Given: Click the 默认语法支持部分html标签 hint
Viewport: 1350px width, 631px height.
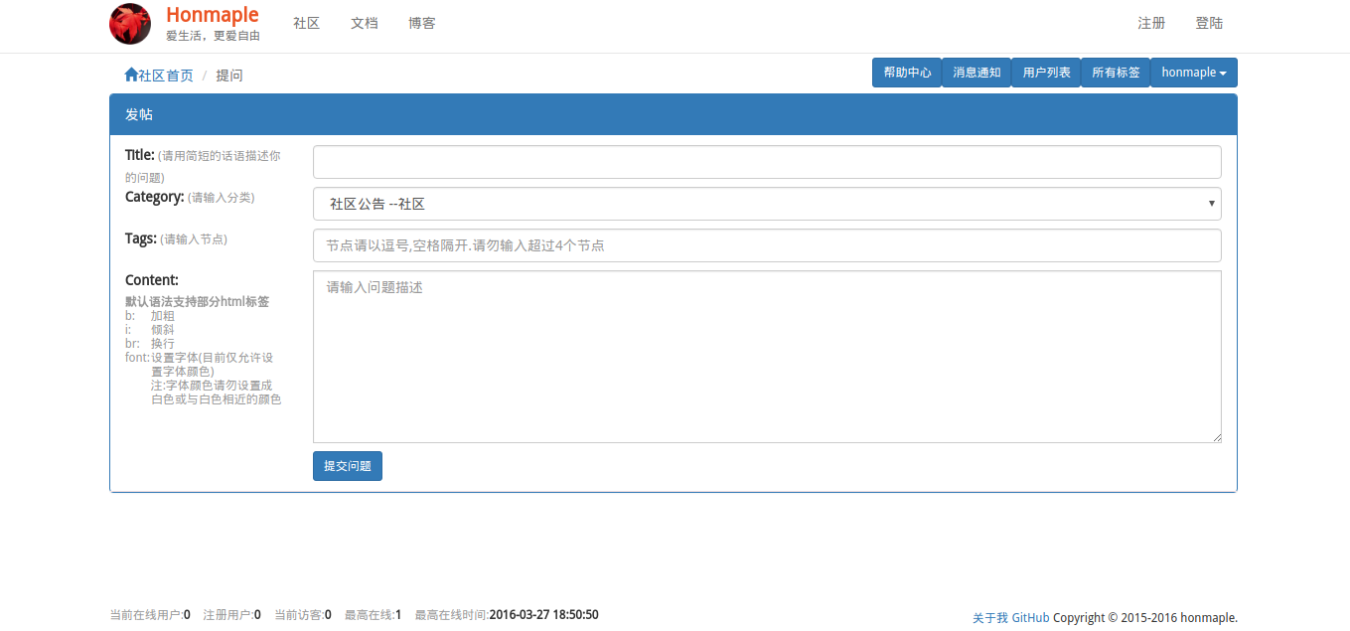Looking at the screenshot, I should coord(197,301).
